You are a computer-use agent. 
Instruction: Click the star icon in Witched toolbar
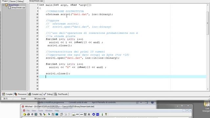pos(89,114)
